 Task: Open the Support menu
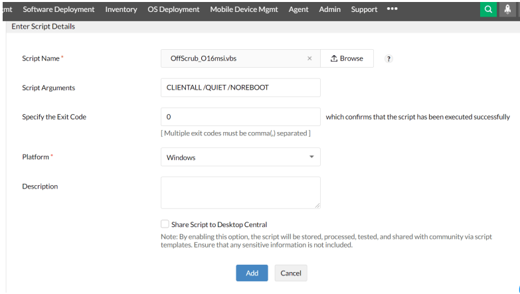(x=364, y=9)
